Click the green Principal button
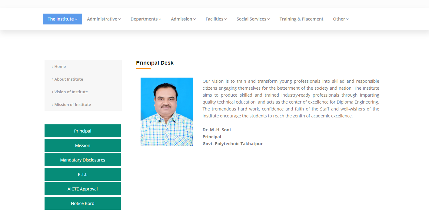This screenshot has width=429, height=224. (x=83, y=131)
